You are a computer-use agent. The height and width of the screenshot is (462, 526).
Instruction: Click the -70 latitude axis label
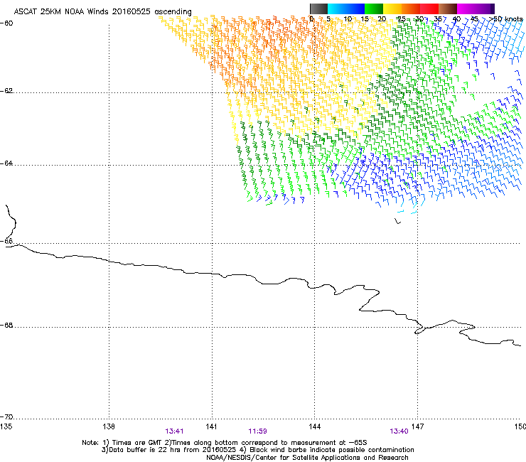pyautogui.click(x=6, y=417)
